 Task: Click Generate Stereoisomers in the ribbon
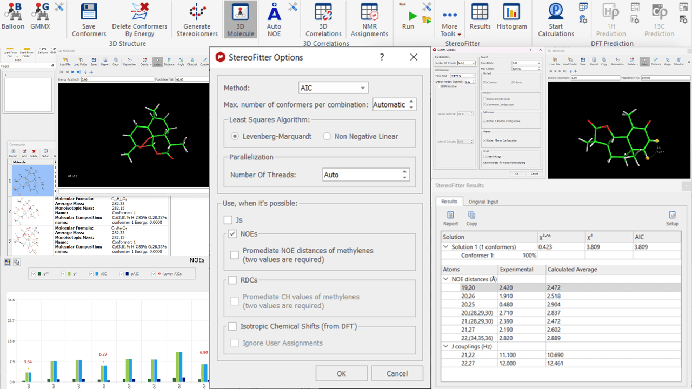pos(197,20)
